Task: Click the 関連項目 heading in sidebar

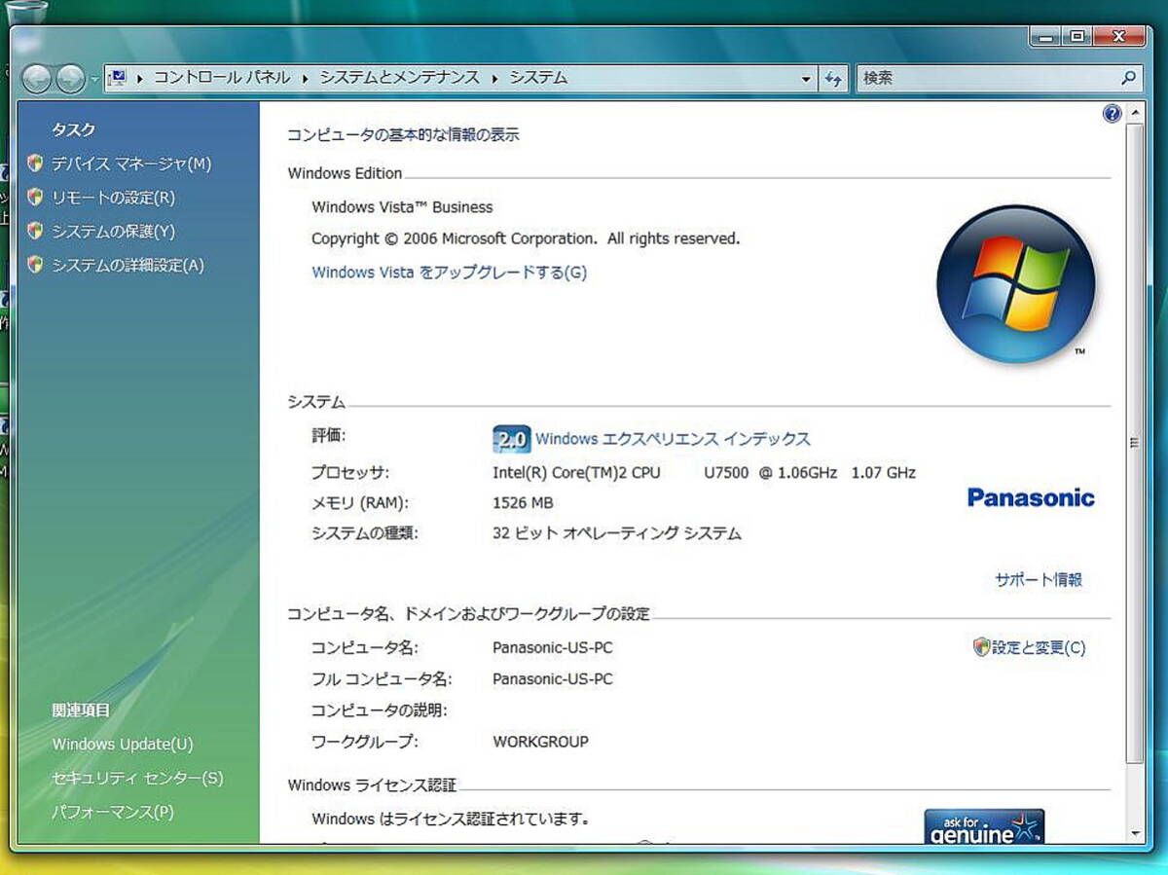Action: (x=81, y=711)
